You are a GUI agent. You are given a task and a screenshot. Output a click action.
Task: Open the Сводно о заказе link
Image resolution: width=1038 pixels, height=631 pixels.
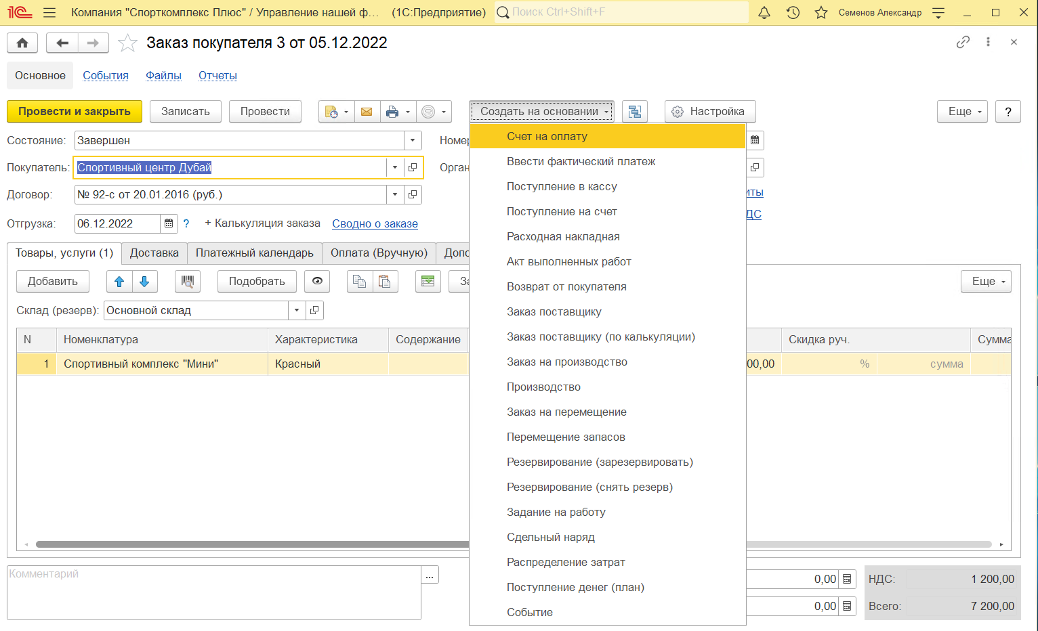coord(375,223)
